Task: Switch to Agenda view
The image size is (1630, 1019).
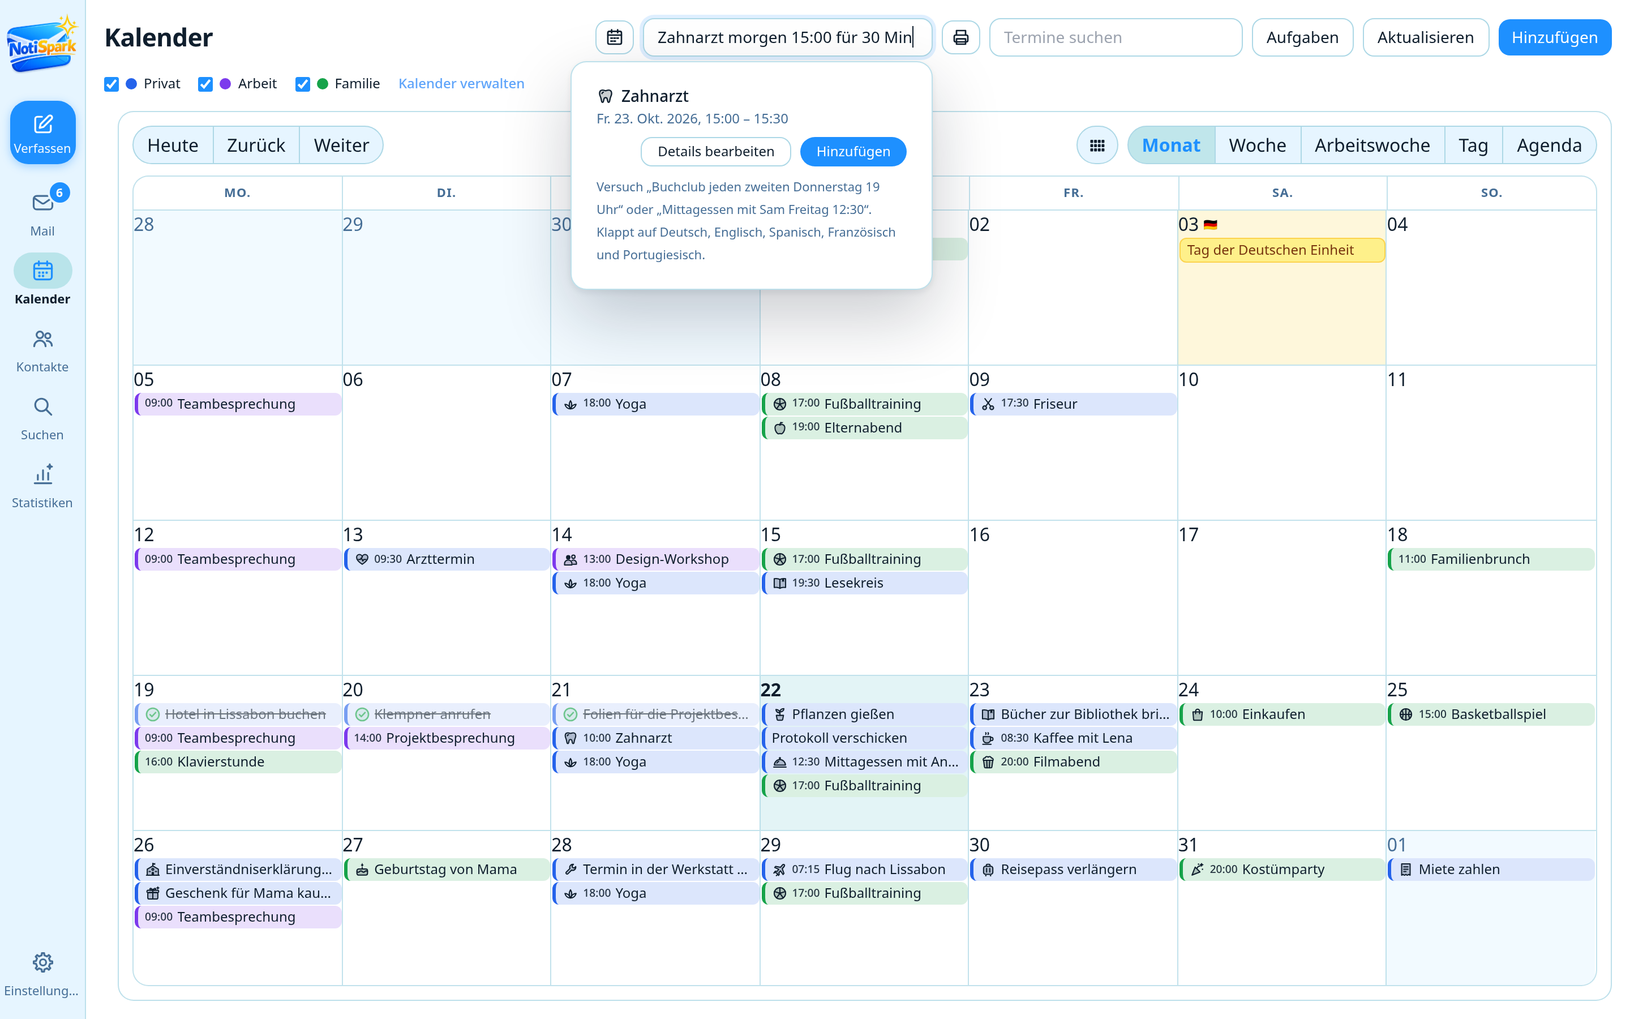Action: pyautogui.click(x=1548, y=145)
